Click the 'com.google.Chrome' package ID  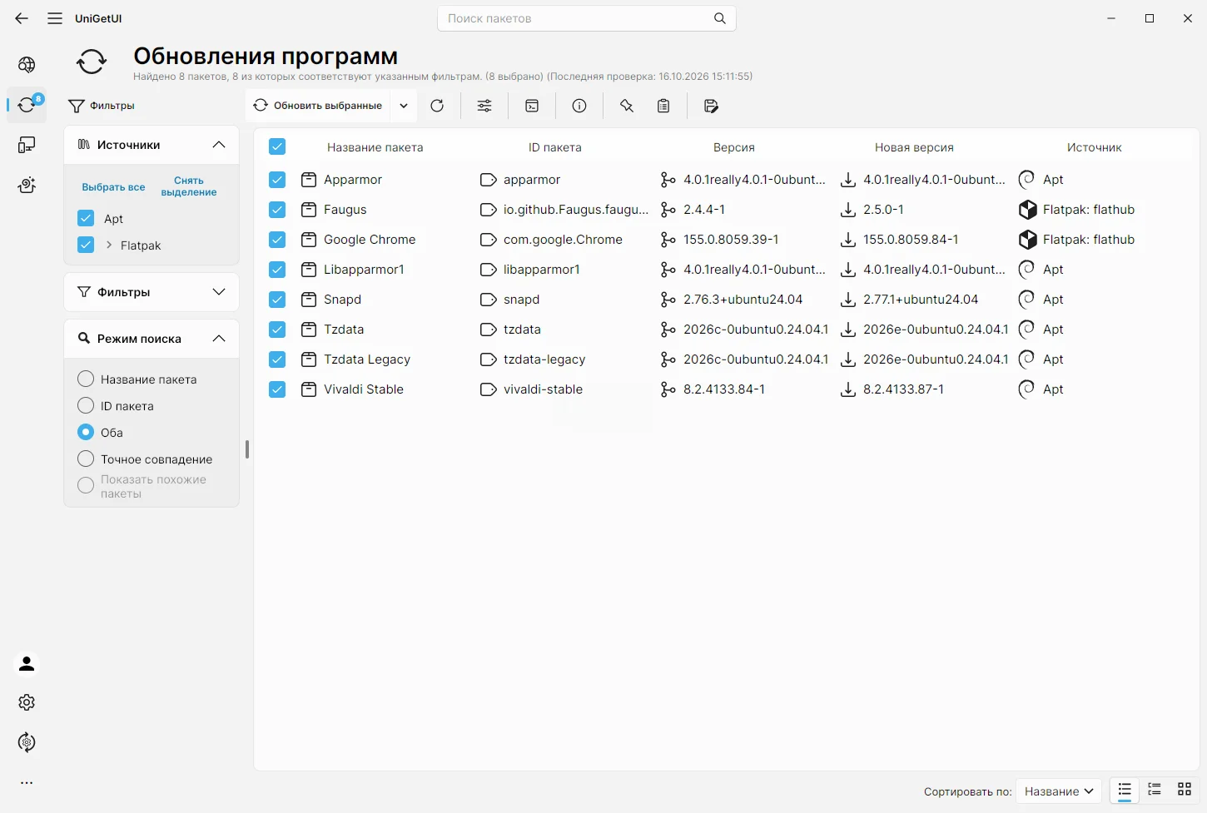(563, 240)
